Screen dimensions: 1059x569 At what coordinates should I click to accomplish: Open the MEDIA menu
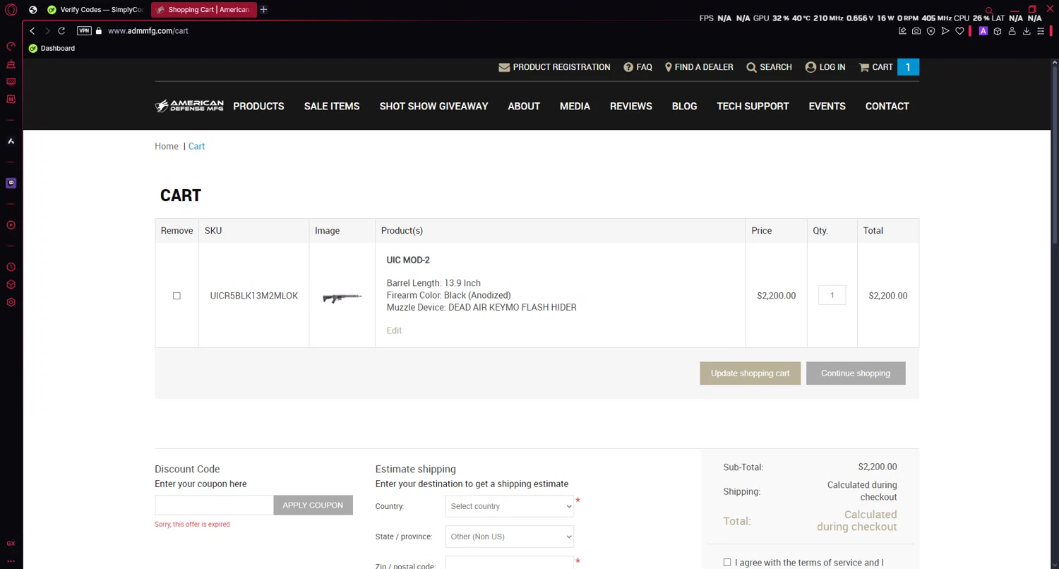(x=575, y=106)
